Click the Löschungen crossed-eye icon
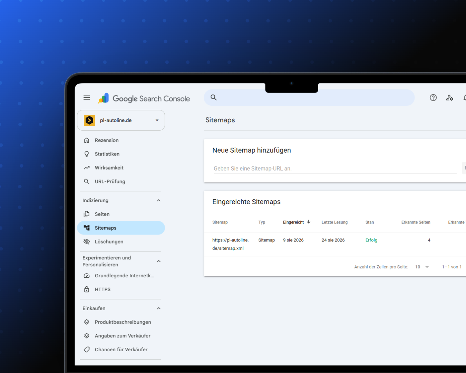The height and width of the screenshot is (373, 466). click(87, 242)
